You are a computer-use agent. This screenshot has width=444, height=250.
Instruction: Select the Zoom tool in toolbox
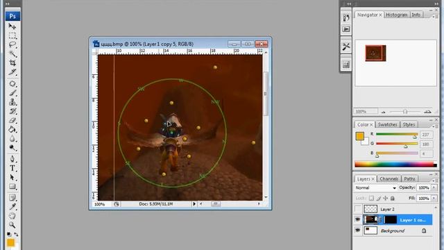pyautogui.click(x=12, y=225)
